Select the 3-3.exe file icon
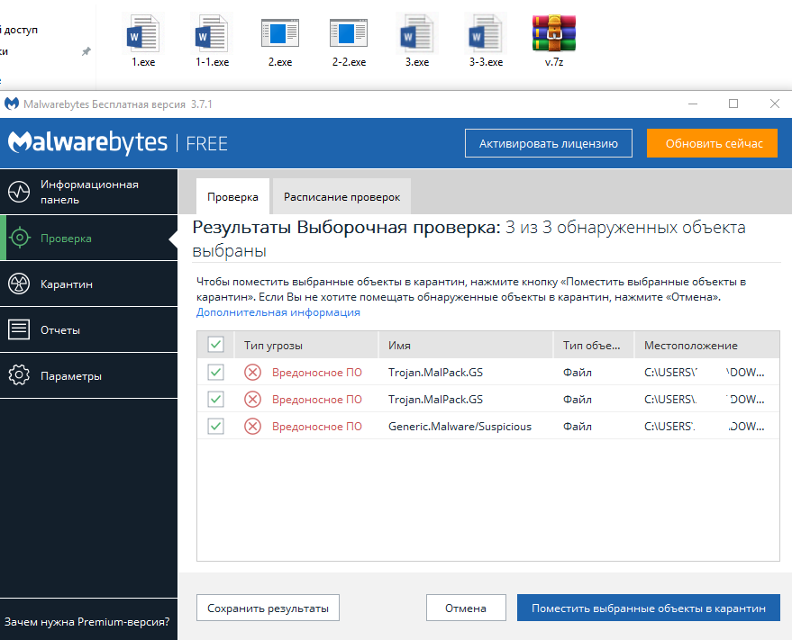Image resolution: width=792 pixels, height=640 pixels. tap(486, 34)
